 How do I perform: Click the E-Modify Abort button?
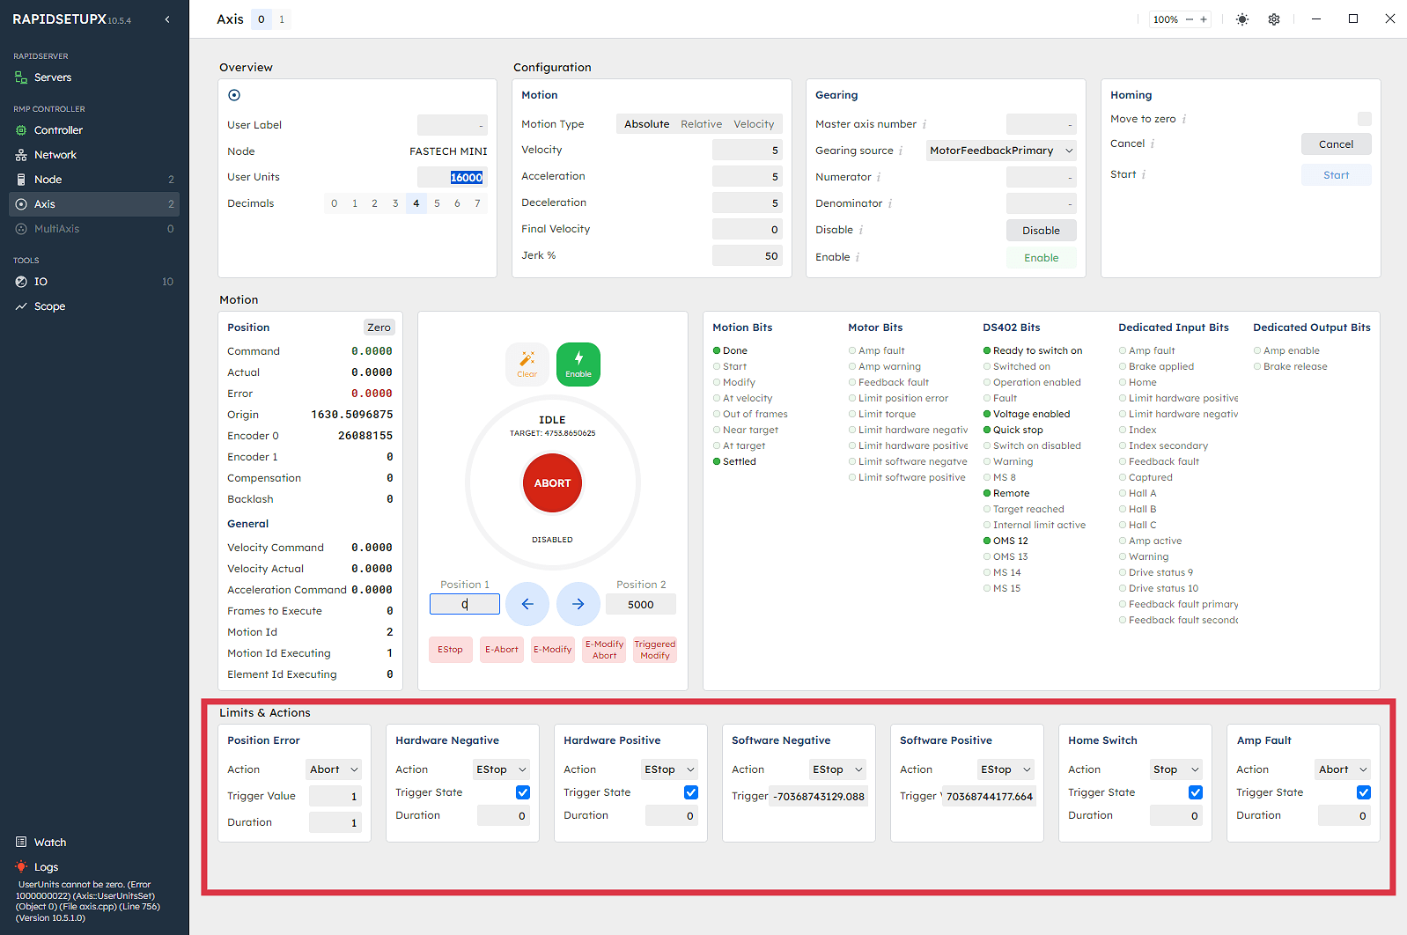(604, 650)
